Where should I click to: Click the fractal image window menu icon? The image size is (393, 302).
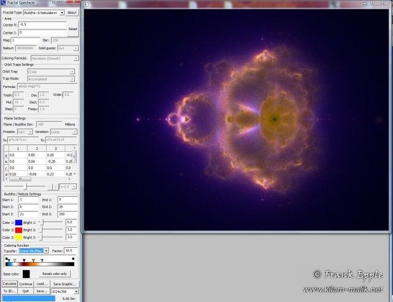pos(86,4)
